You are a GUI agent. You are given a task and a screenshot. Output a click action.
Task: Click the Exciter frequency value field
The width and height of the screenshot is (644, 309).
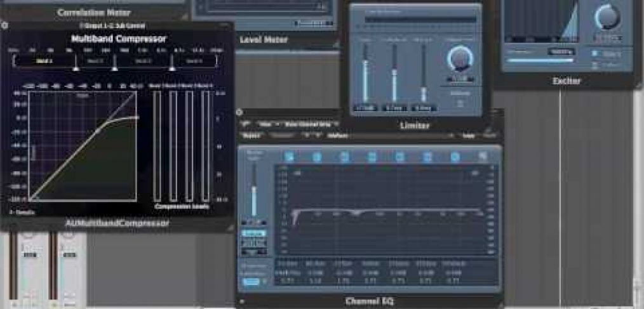pos(561,51)
